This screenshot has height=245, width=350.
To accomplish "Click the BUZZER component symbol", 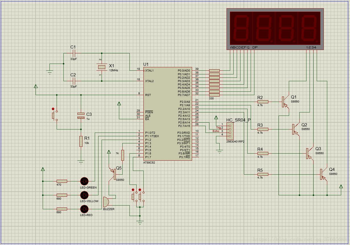I will (106, 202).
